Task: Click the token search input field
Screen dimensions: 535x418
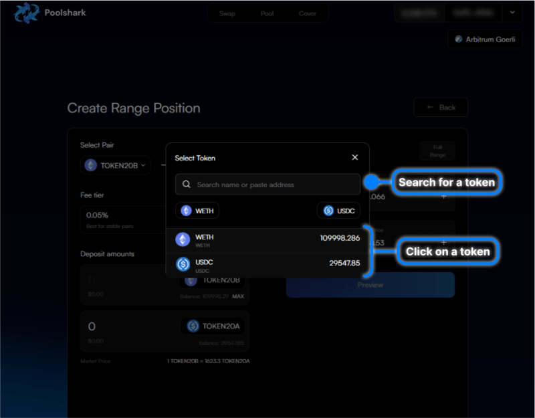Action: click(x=267, y=184)
